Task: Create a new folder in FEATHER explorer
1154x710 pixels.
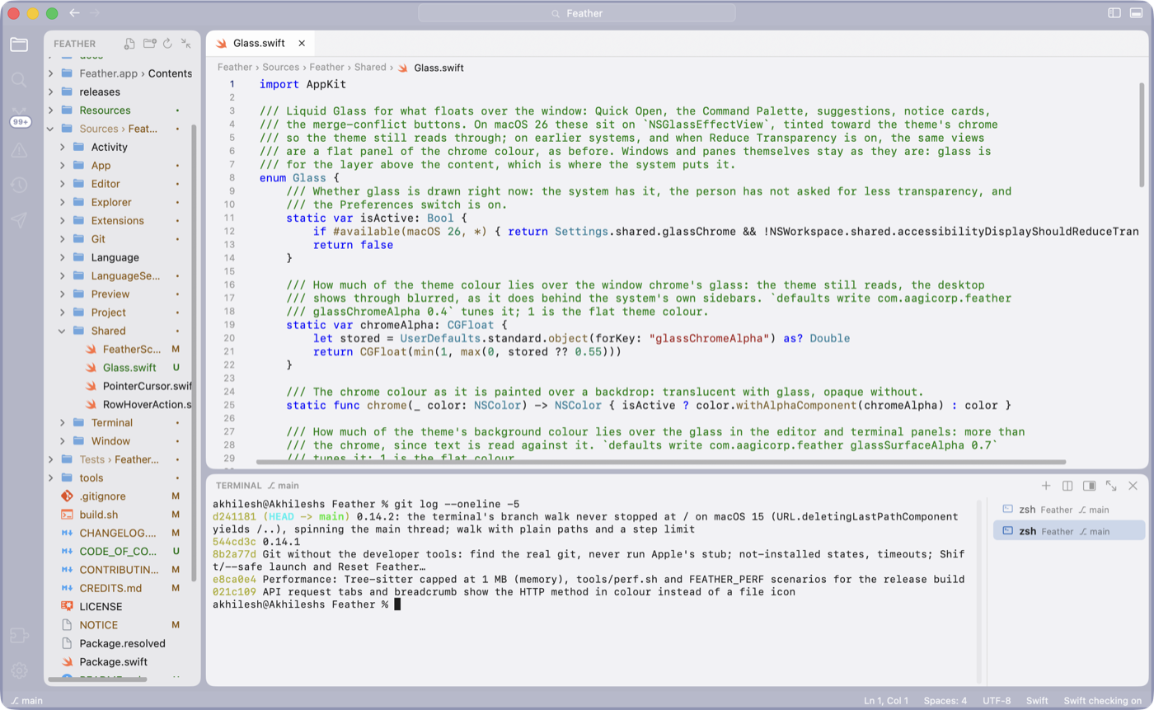Action: pos(149,44)
